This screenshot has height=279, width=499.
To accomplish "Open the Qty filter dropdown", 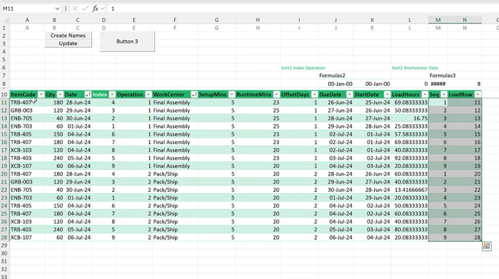I will 60,94.
